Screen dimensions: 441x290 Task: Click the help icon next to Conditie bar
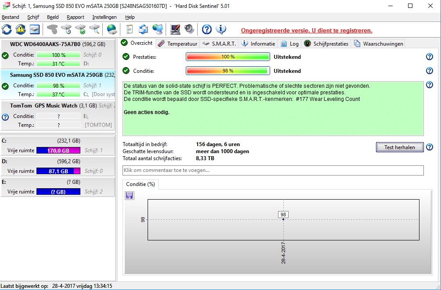(x=430, y=71)
